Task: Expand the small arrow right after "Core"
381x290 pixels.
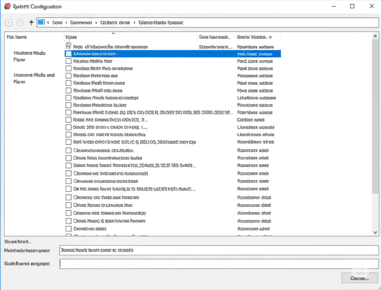Action: (x=66, y=23)
